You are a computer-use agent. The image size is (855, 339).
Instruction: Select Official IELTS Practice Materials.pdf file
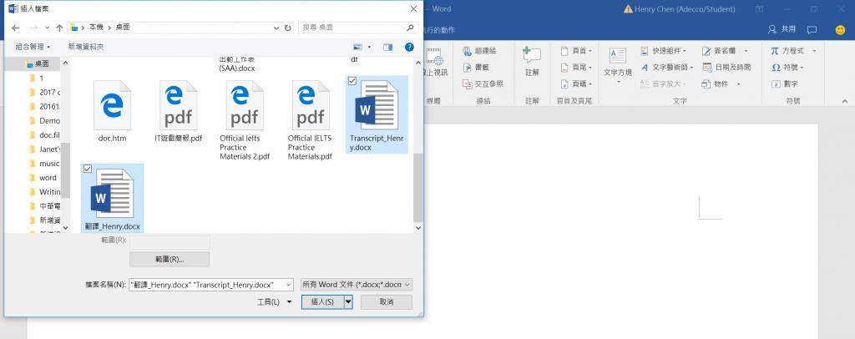pos(311,120)
